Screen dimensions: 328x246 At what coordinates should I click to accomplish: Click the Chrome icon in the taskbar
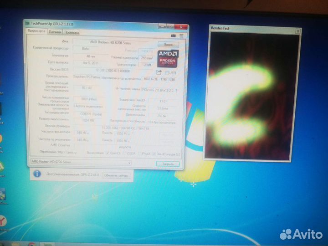[31, 244]
